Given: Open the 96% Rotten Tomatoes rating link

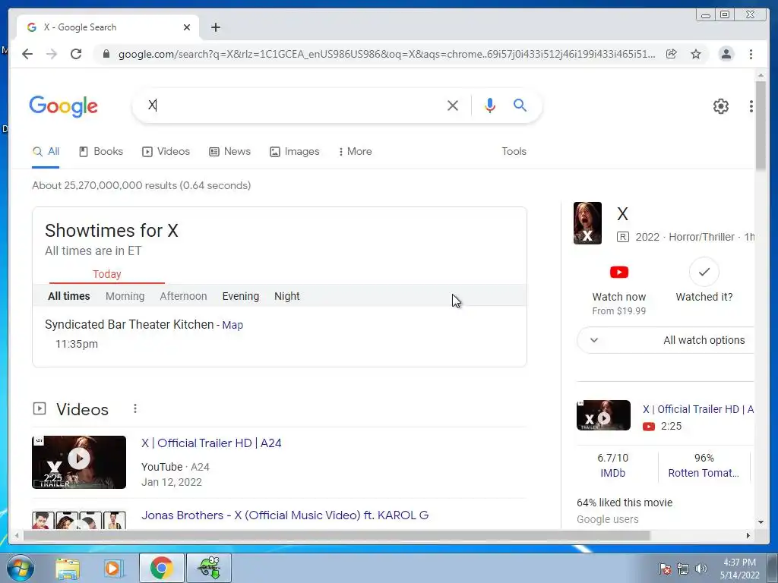Looking at the screenshot, I should tap(704, 465).
